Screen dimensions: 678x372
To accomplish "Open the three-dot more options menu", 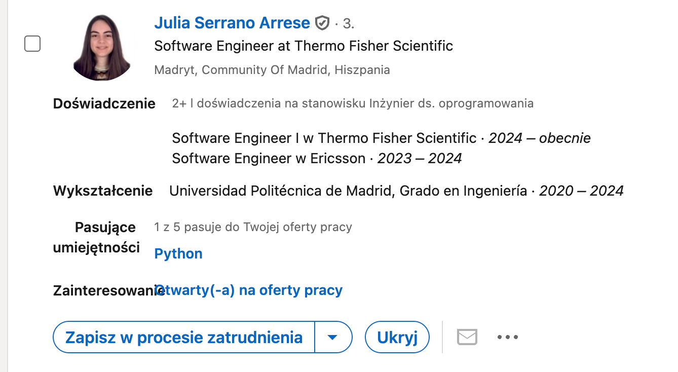I will (507, 337).
